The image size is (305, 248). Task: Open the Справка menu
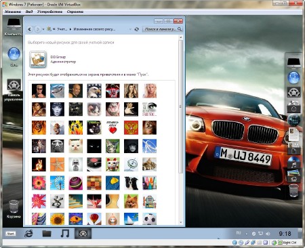point(75,12)
